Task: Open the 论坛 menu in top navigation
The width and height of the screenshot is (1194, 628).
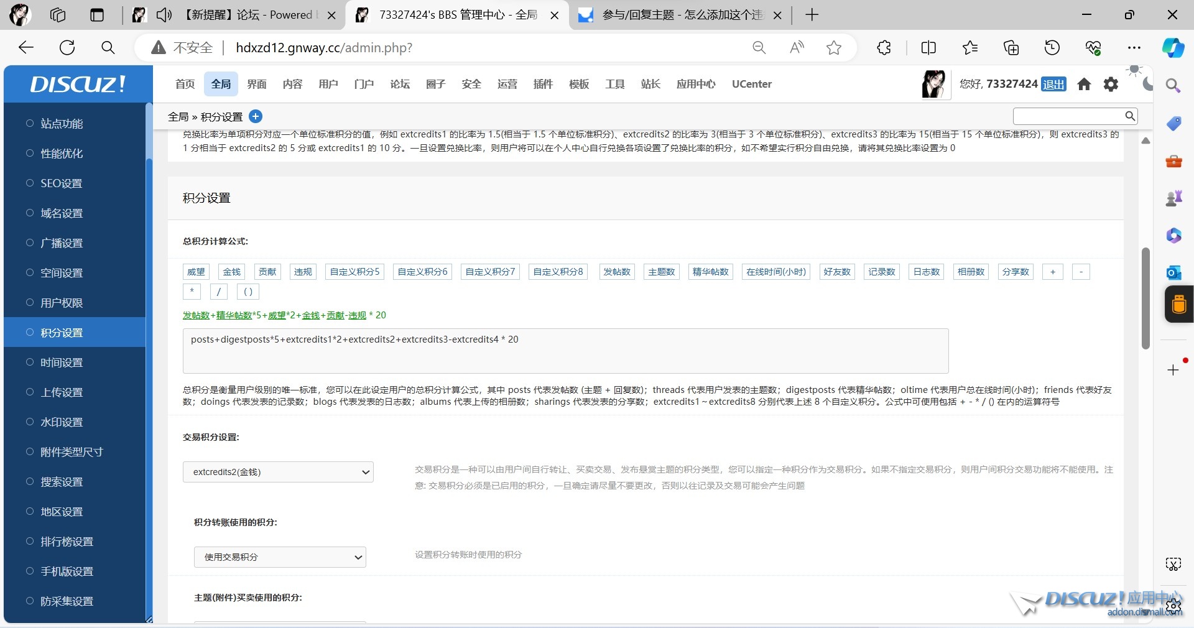Action: tap(400, 84)
